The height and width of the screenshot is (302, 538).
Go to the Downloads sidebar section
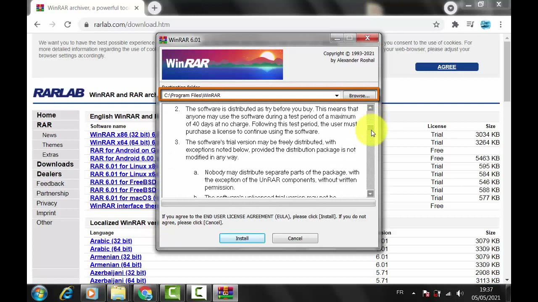coord(55,164)
